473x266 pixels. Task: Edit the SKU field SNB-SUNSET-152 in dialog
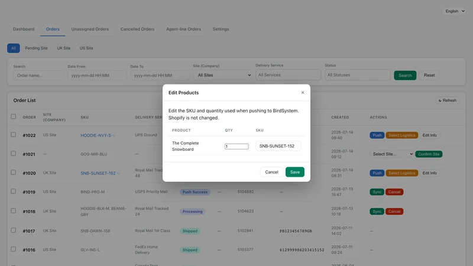click(x=278, y=146)
